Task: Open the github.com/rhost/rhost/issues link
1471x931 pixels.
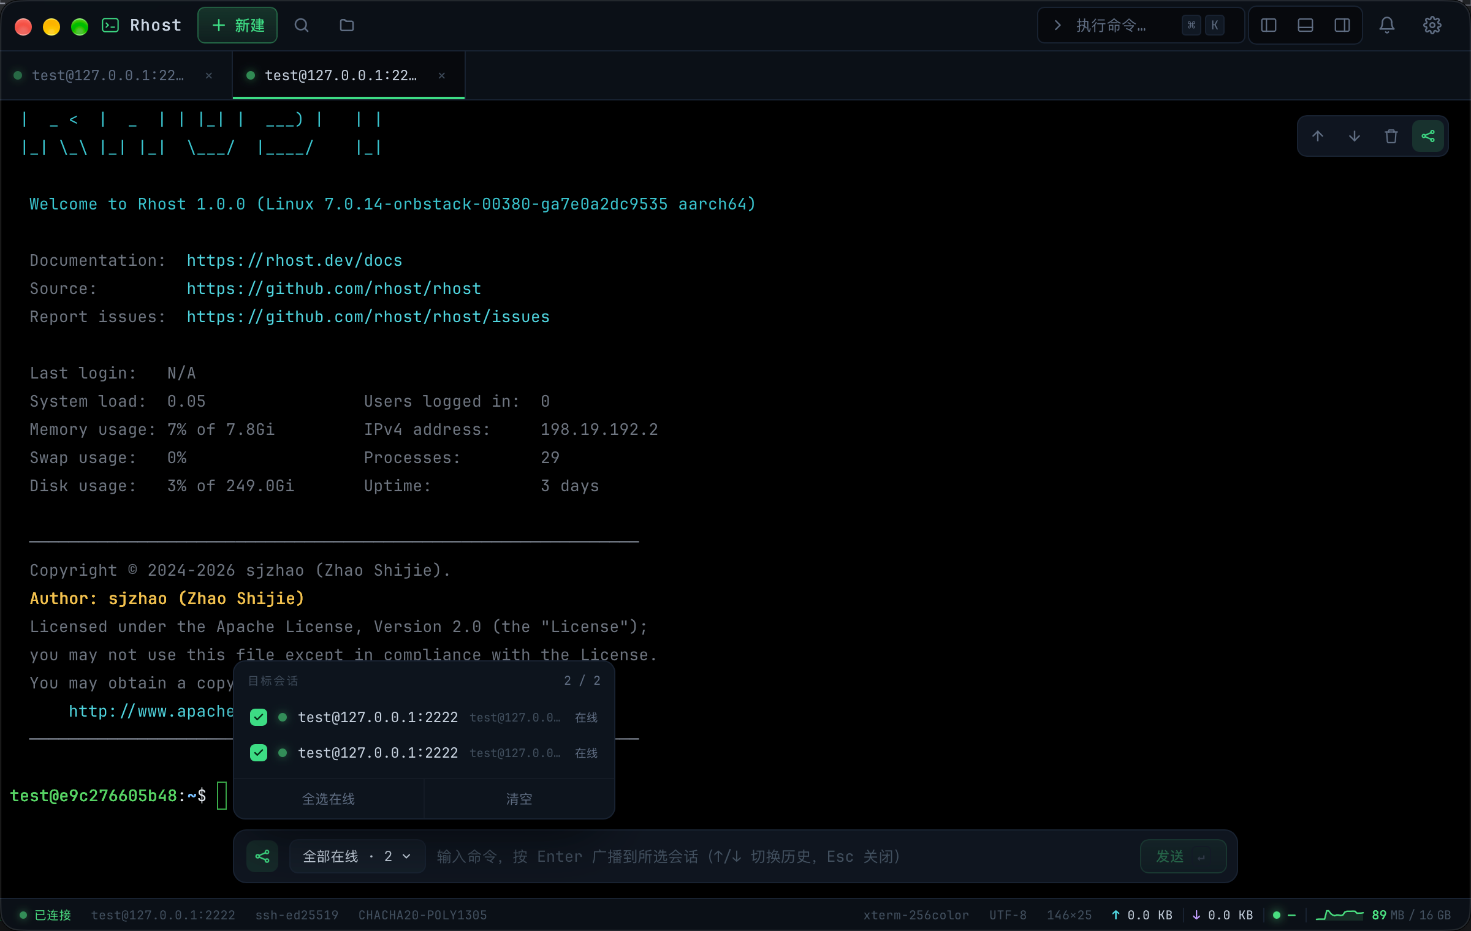Action: (368, 317)
